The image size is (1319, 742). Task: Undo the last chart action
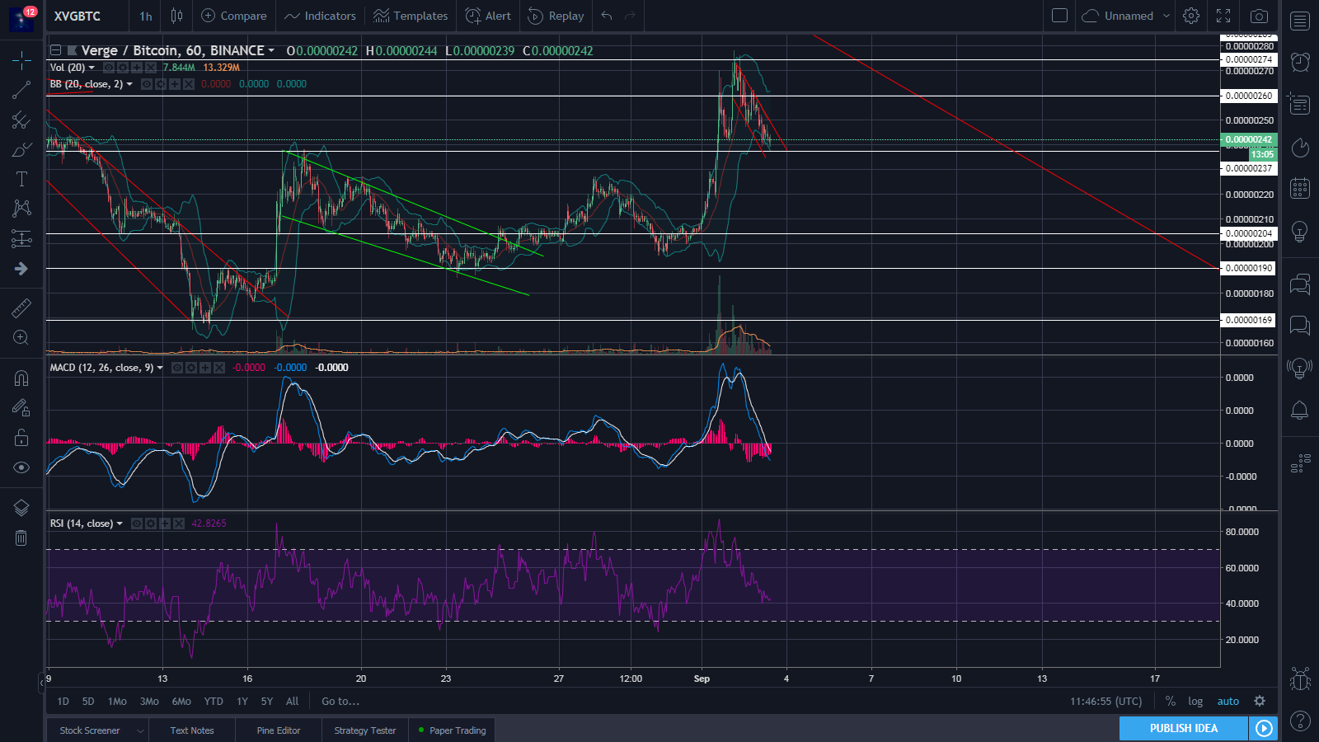click(x=607, y=16)
